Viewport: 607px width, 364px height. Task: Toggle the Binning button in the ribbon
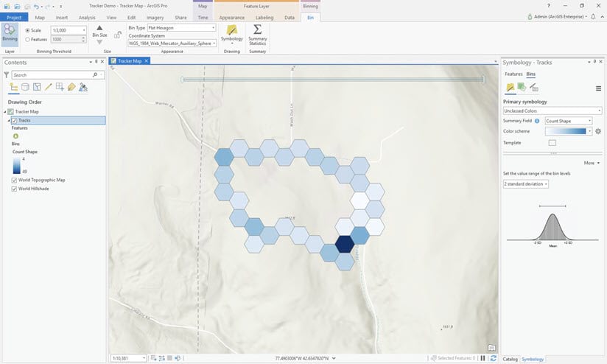[x=10, y=33]
